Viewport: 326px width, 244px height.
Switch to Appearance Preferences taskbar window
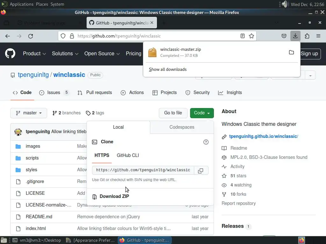pos(90,240)
